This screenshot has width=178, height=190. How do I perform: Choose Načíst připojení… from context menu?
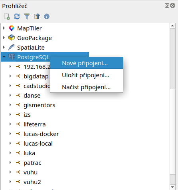[x=87, y=87]
